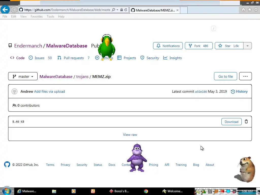Open the file explorer folder taskbar icon
This screenshot has height=195, width=260.
coord(54,191)
